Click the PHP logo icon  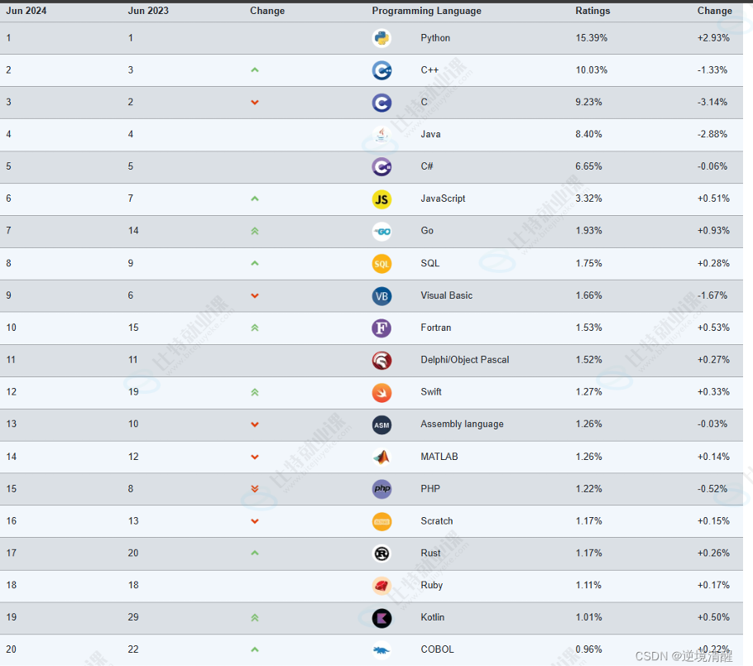coord(381,489)
